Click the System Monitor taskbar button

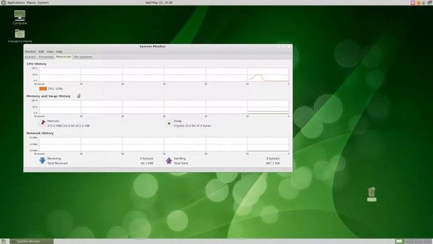click(32, 241)
